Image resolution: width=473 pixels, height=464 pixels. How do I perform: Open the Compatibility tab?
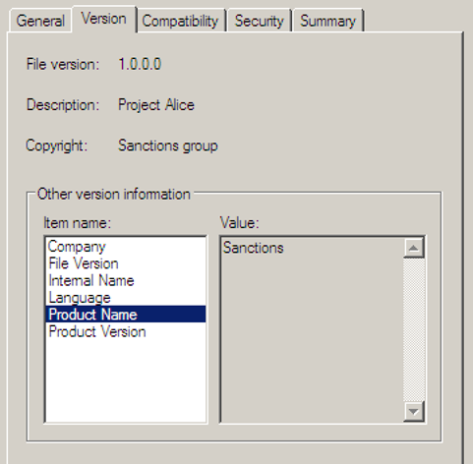pos(180,21)
